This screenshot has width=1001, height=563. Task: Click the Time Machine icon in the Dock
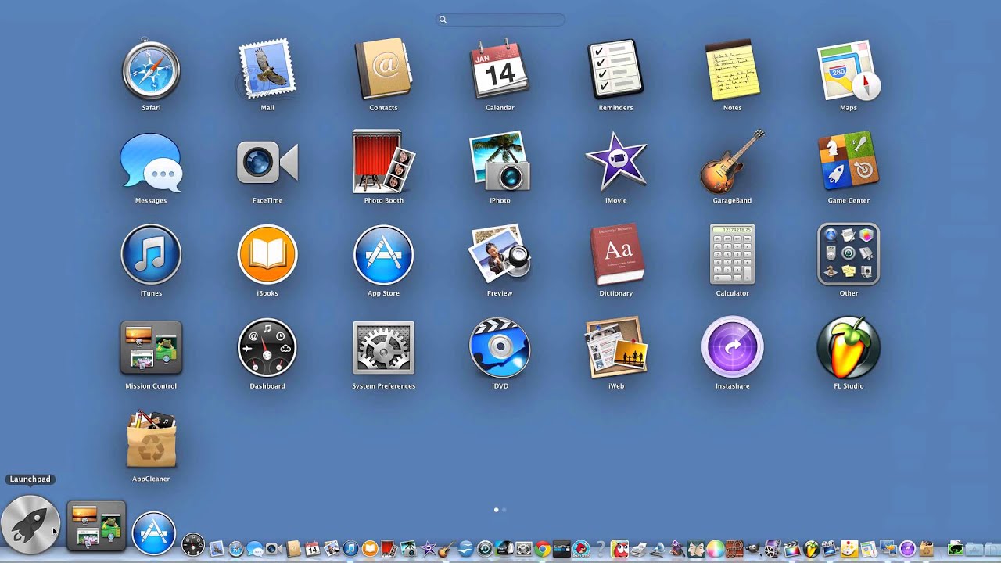tap(485, 549)
